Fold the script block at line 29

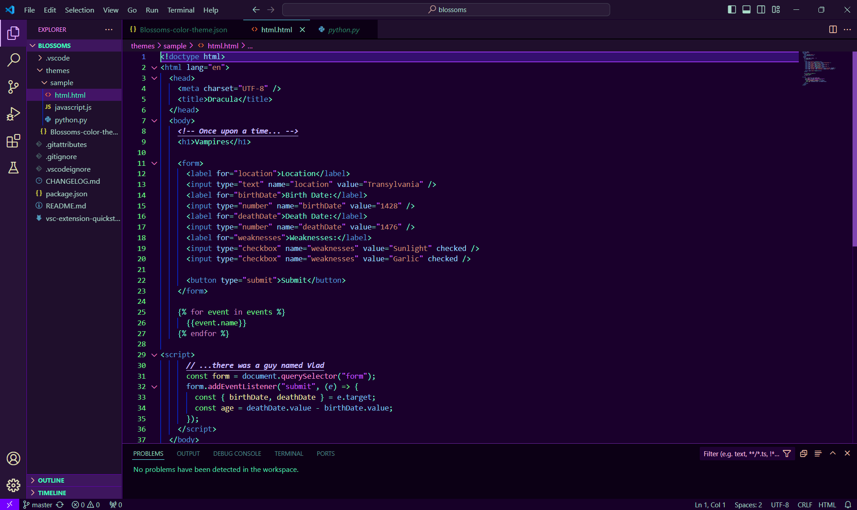(155, 355)
